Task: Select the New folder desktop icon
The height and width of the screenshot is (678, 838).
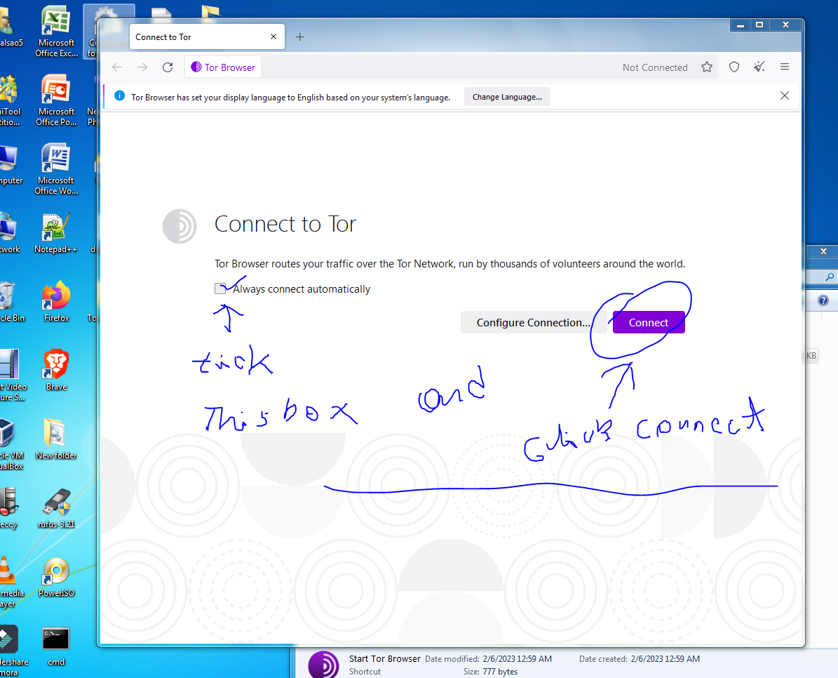Action: (x=56, y=439)
